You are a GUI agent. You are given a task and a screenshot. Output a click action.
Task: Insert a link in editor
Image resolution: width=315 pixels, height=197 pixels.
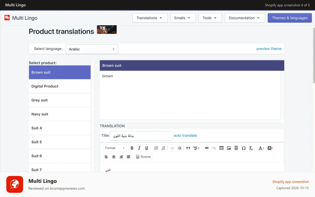click(207, 148)
